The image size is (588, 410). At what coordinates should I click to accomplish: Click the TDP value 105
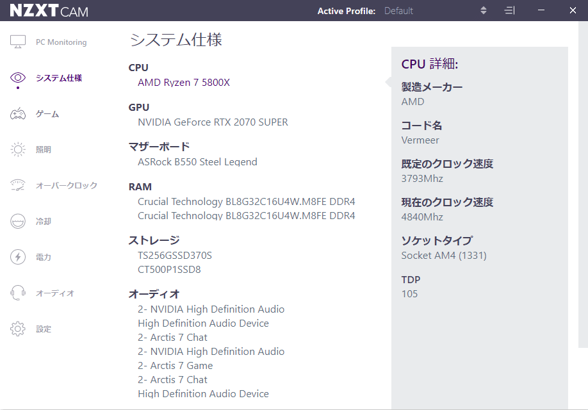pyautogui.click(x=409, y=294)
